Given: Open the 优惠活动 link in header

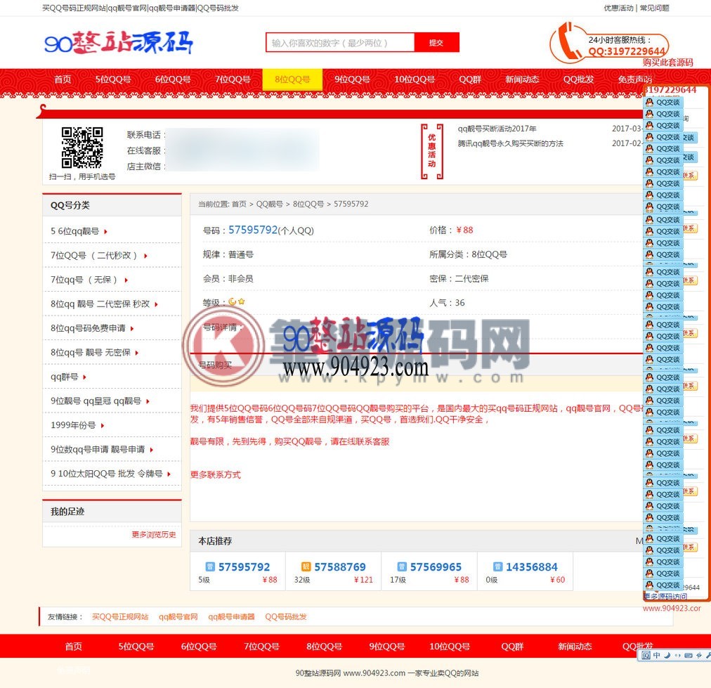Looking at the screenshot, I should pyautogui.click(x=618, y=8).
